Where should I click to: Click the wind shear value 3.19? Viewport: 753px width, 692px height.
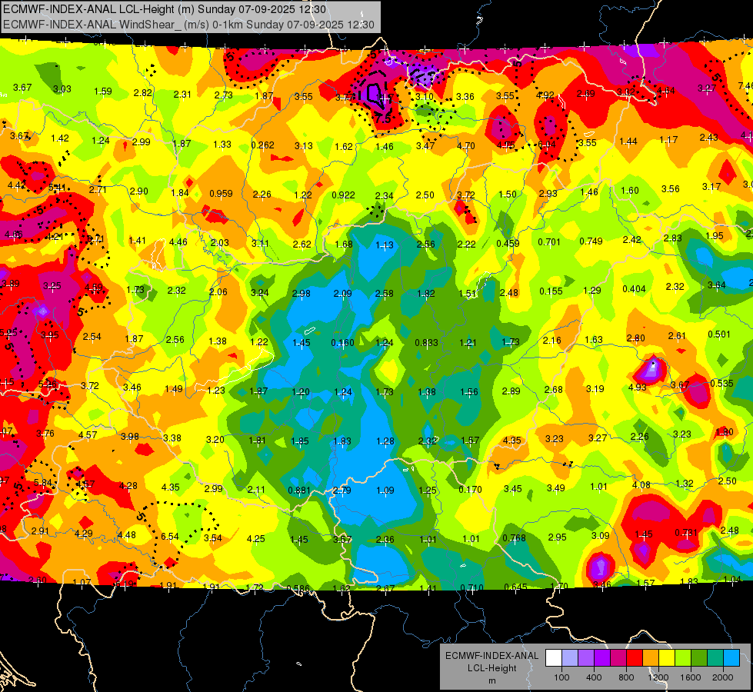(595, 388)
